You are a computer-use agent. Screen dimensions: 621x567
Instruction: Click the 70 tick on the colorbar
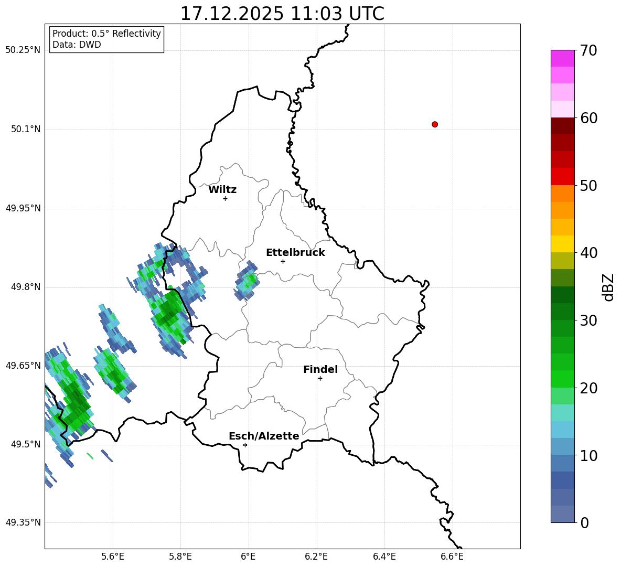588,51
